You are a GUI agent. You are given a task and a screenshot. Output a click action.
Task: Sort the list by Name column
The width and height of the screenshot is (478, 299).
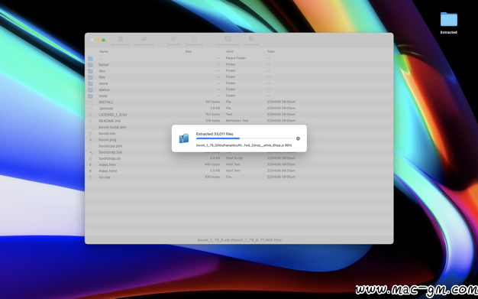coord(104,51)
